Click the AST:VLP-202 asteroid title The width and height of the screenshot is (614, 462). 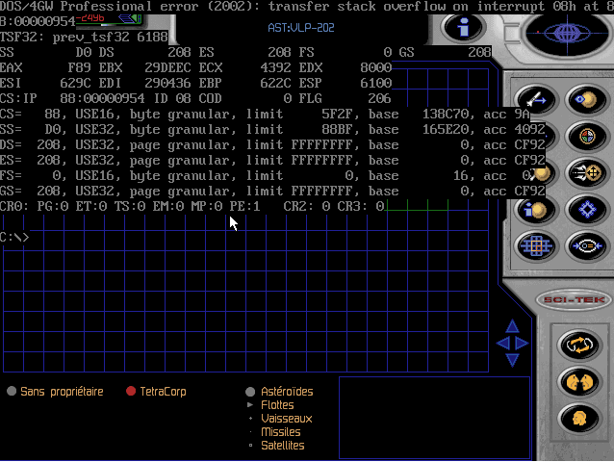click(301, 28)
